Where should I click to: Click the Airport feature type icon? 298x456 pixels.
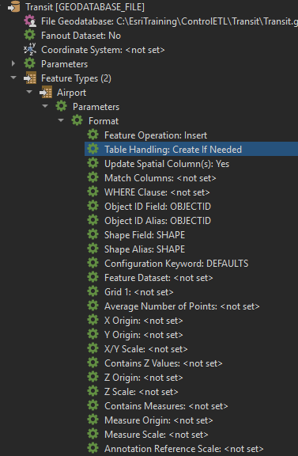pos(46,93)
